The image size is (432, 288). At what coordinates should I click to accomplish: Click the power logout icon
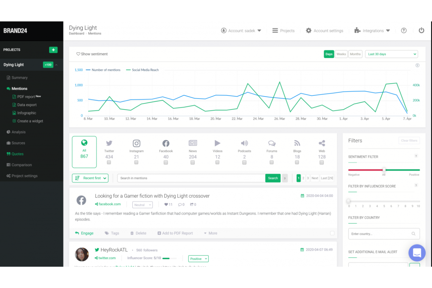coord(421,30)
